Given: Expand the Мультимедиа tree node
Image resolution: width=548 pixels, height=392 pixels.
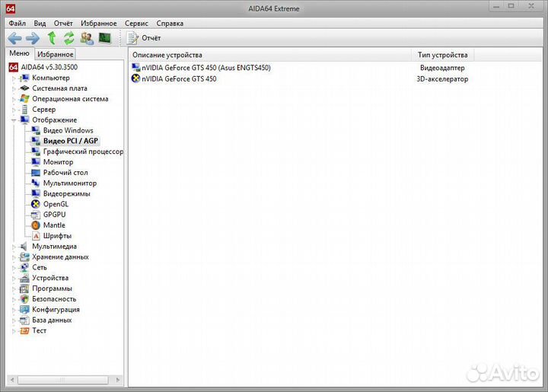Looking at the screenshot, I should [x=14, y=247].
